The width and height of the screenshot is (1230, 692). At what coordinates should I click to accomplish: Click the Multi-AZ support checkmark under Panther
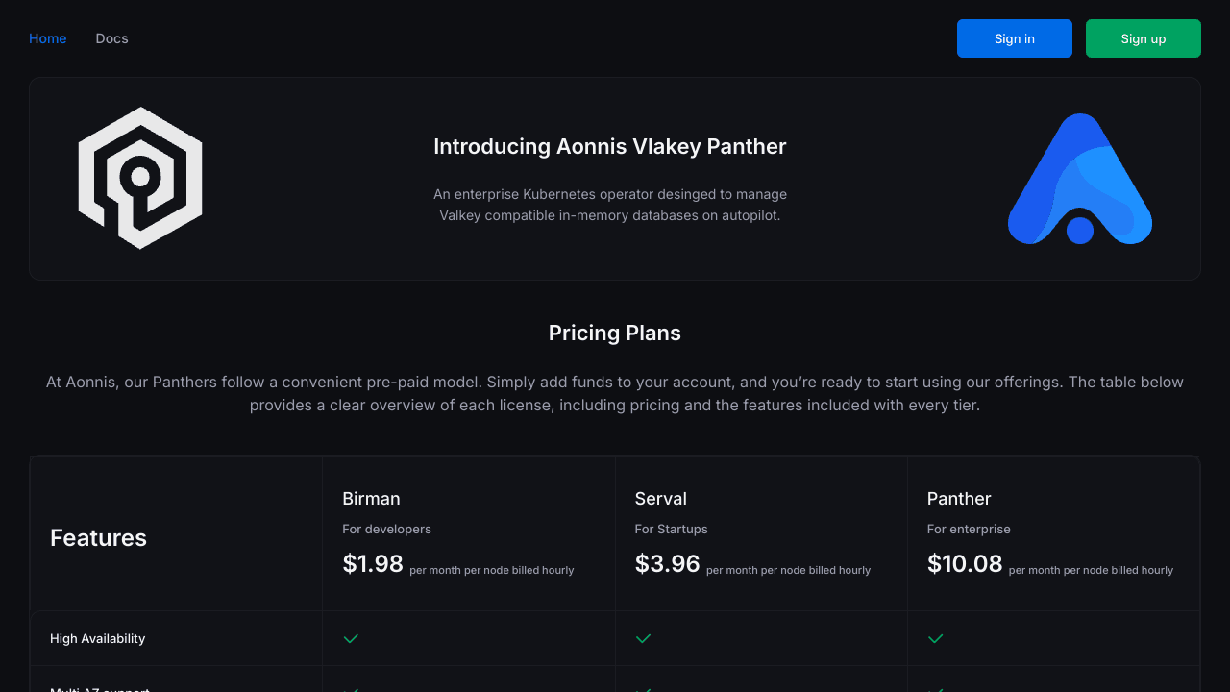click(x=935, y=688)
